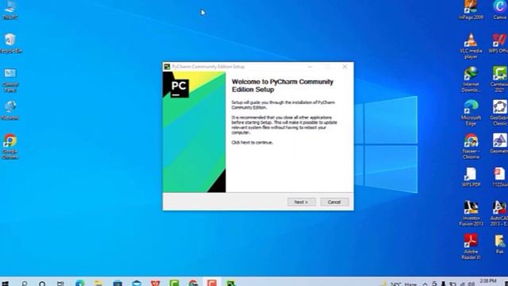Open the GeoGebra Classic desktop shortcut
Viewport: 508px width, 286px height.
[499, 113]
